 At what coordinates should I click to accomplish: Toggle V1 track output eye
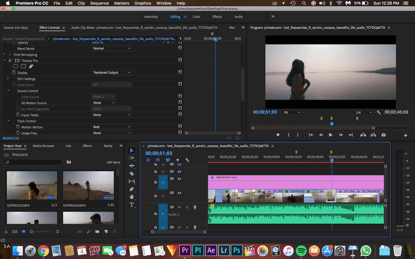click(179, 193)
